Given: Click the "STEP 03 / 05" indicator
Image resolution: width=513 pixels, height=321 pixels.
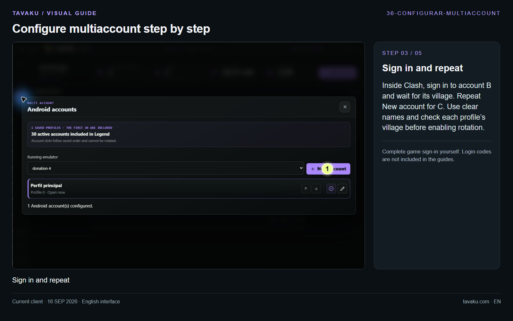Looking at the screenshot, I should (x=402, y=53).
